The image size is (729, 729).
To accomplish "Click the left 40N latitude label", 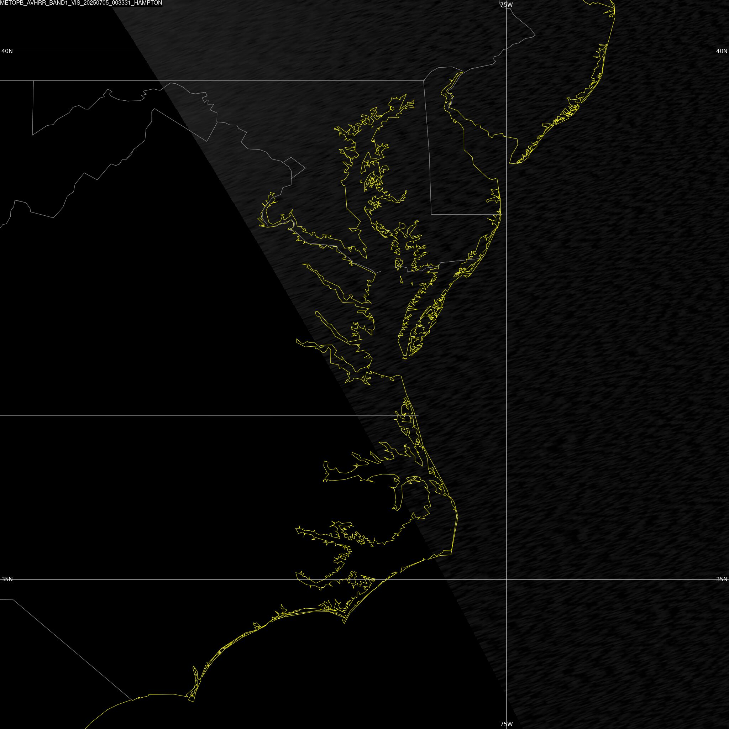I will coord(7,51).
